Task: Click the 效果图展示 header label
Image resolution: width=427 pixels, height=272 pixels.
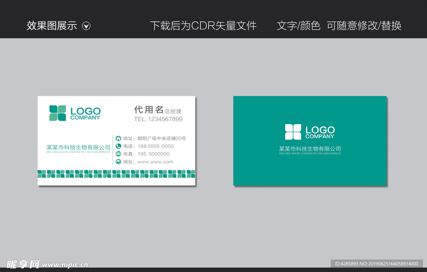Action: 51,25
